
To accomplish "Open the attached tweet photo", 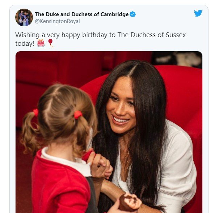I will click(x=109, y=132).
